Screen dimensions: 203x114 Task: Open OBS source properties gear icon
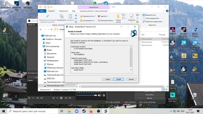(61, 98)
